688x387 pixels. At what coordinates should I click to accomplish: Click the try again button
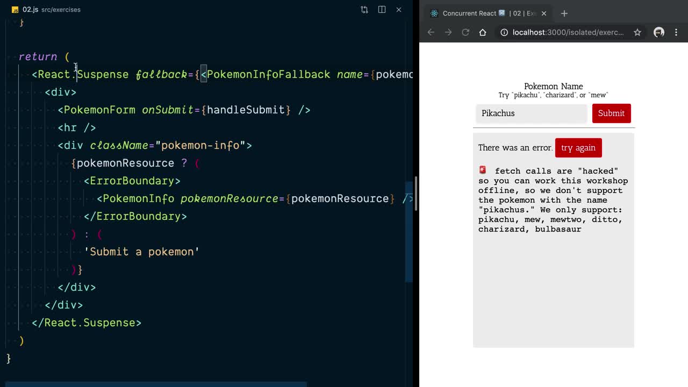[x=578, y=148]
